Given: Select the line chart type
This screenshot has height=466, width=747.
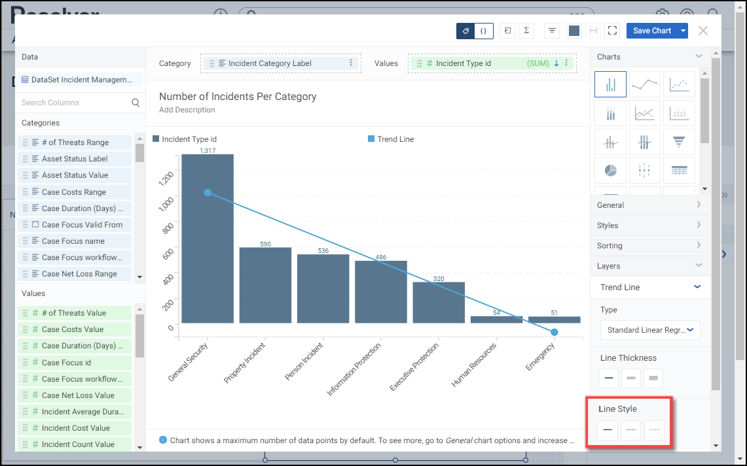Looking at the screenshot, I should point(644,84).
